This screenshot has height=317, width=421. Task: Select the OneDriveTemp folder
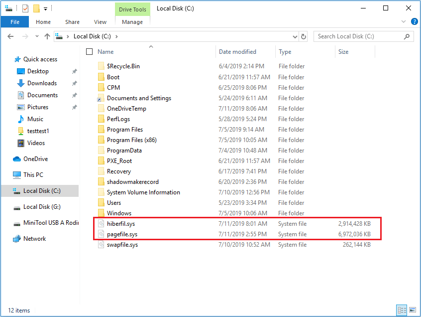126,109
